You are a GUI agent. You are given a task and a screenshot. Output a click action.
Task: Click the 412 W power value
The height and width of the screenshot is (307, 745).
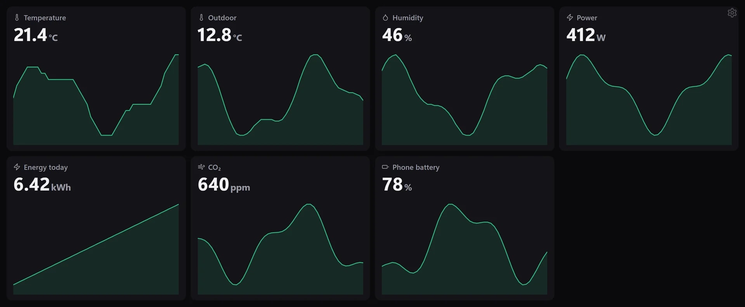coord(586,35)
